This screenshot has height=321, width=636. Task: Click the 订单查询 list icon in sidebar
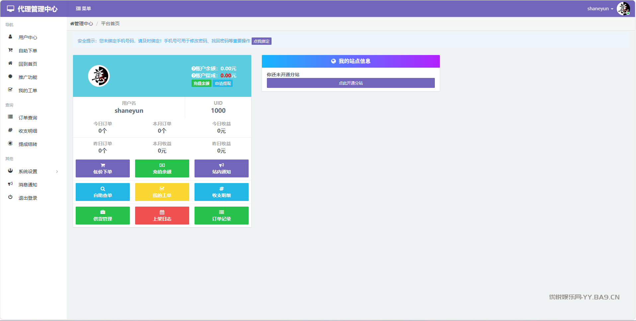pyautogui.click(x=10, y=117)
